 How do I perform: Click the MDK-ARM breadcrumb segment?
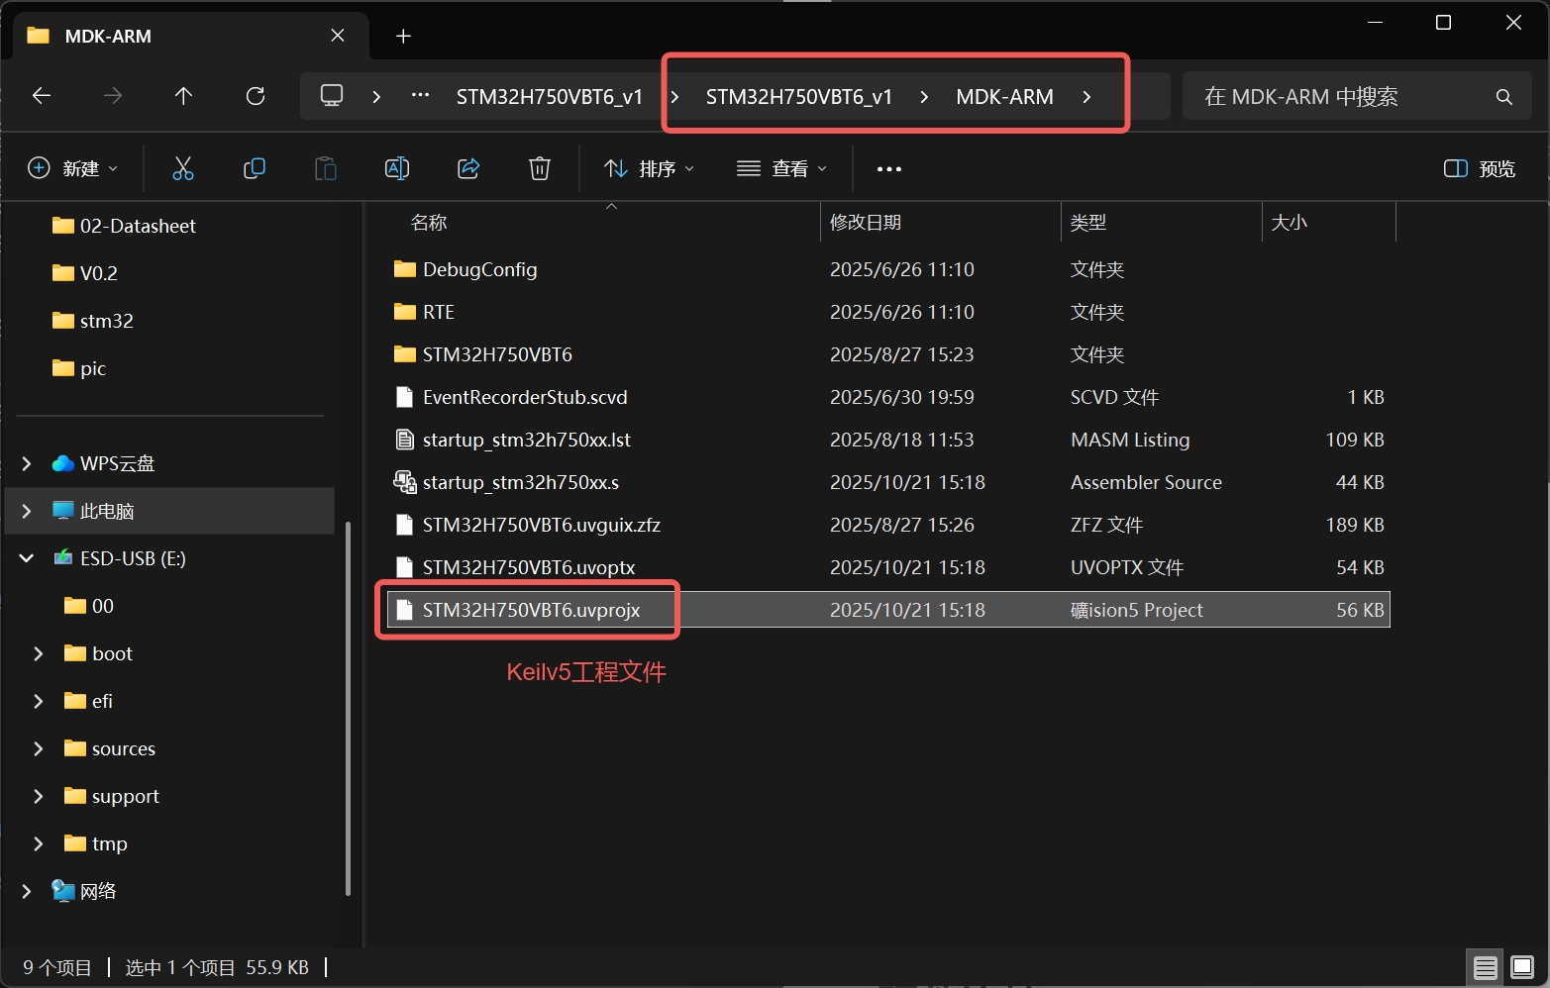1004,97
